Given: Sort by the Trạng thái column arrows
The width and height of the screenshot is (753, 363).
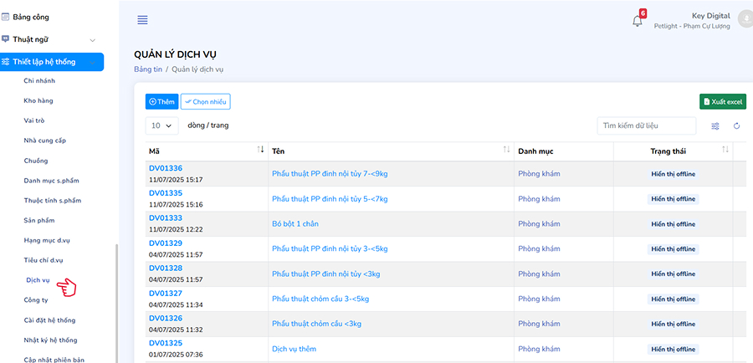Looking at the screenshot, I should pos(725,150).
